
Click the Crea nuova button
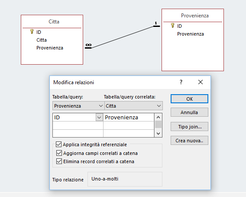[189, 141]
